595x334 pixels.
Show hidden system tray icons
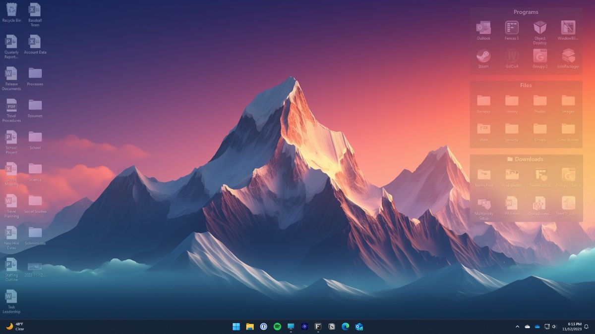tap(518, 327)
